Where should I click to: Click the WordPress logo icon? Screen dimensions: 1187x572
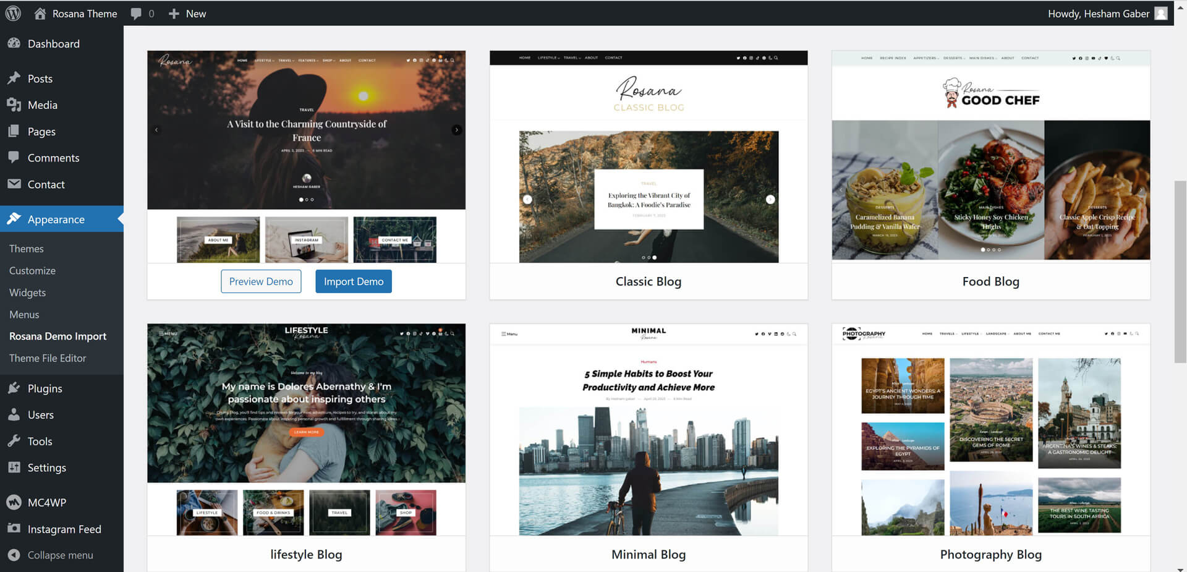[13, 13]
